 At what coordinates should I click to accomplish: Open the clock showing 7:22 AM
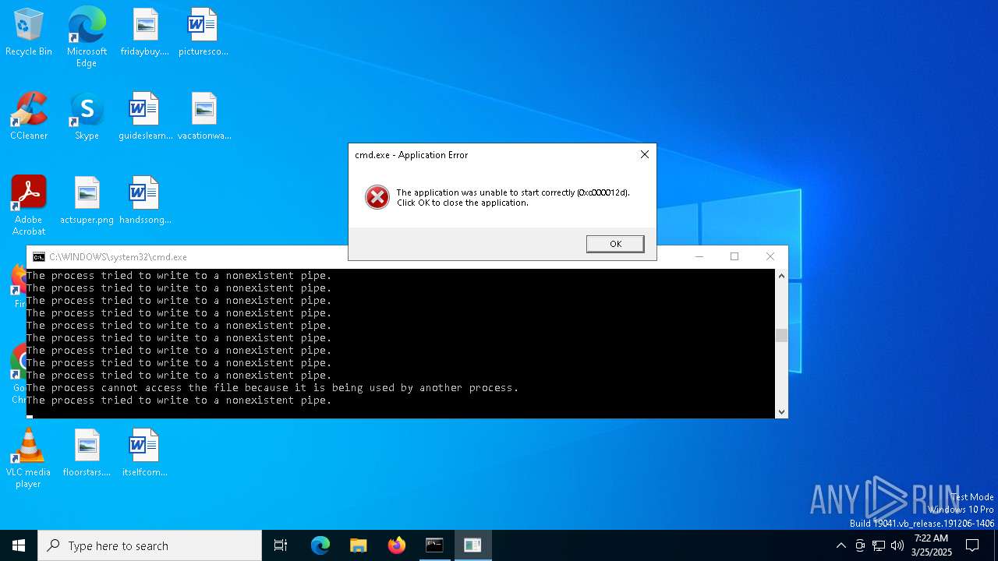tap(931, 545)
